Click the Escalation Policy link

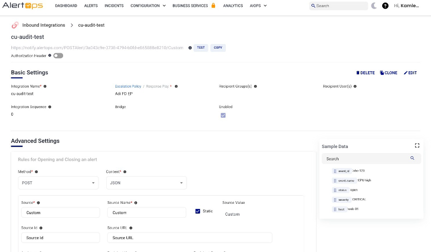[128, 86]
